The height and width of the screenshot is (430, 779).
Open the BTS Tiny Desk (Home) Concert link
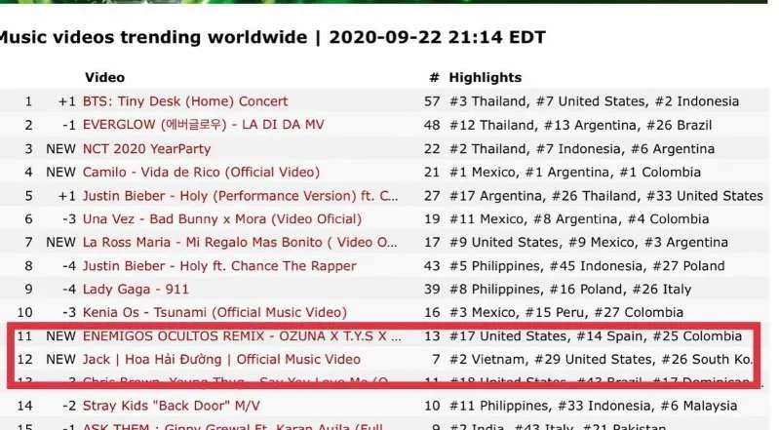(185, 101)
